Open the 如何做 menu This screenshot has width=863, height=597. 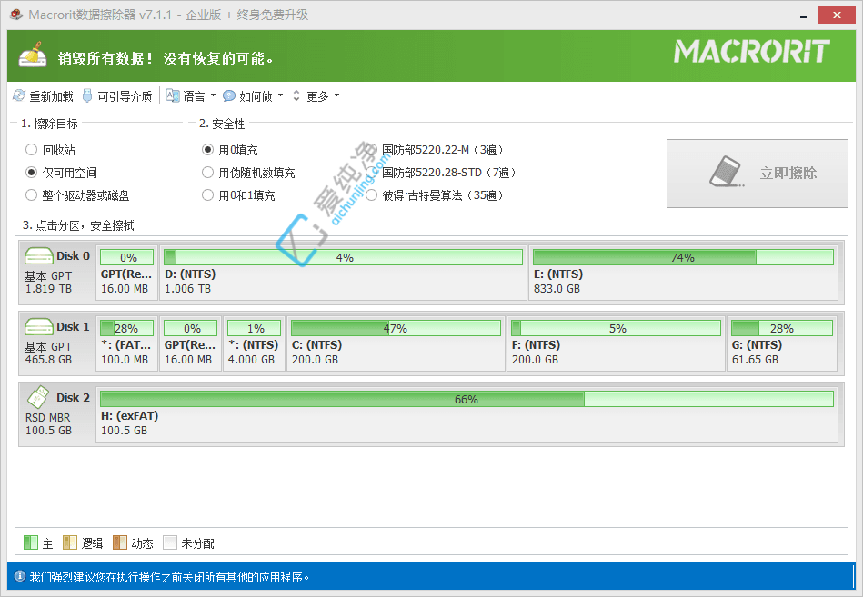pyautogui.click(x=253, y=96)
